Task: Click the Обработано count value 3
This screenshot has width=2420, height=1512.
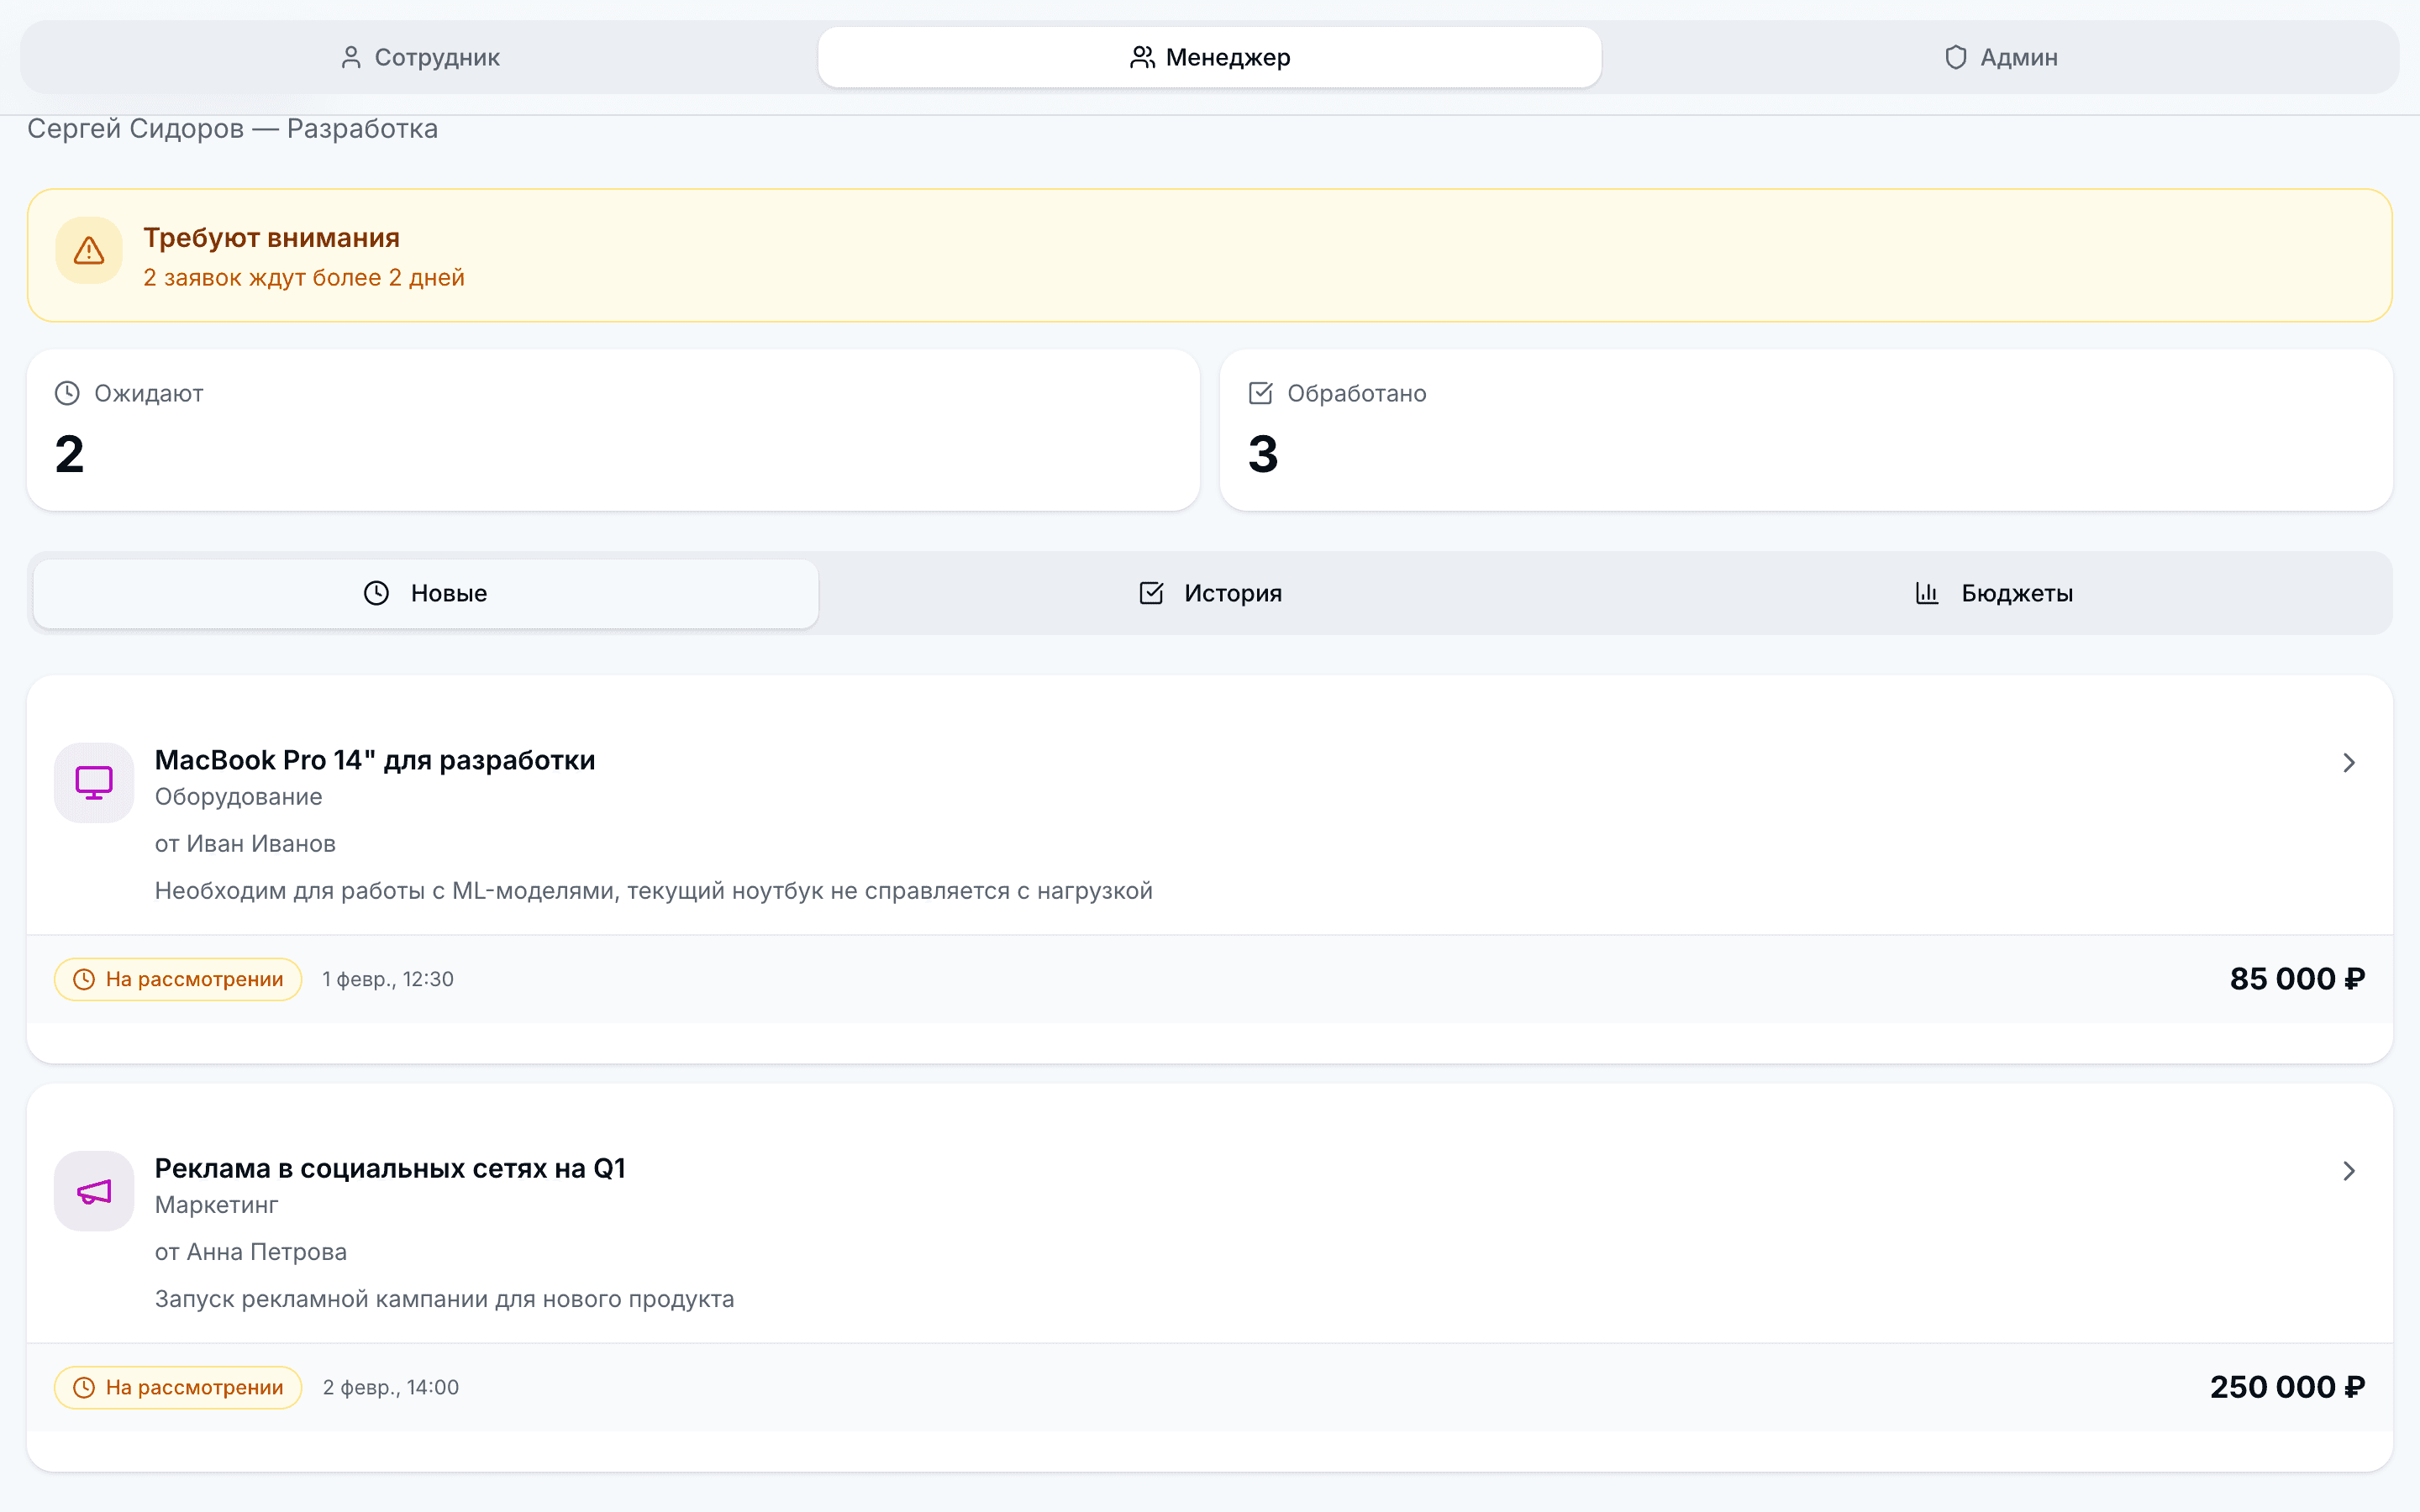Action: [1263, 454]
